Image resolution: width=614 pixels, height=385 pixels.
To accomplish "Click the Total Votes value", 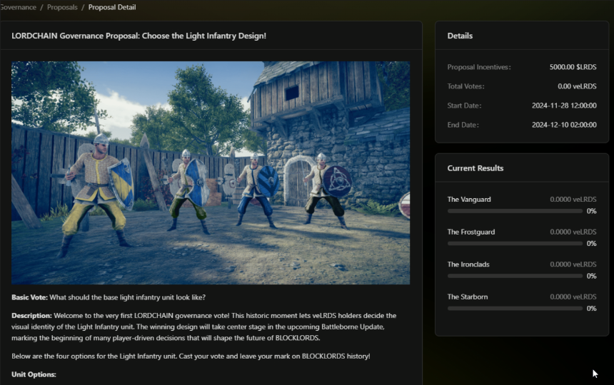I will point(577,86).
